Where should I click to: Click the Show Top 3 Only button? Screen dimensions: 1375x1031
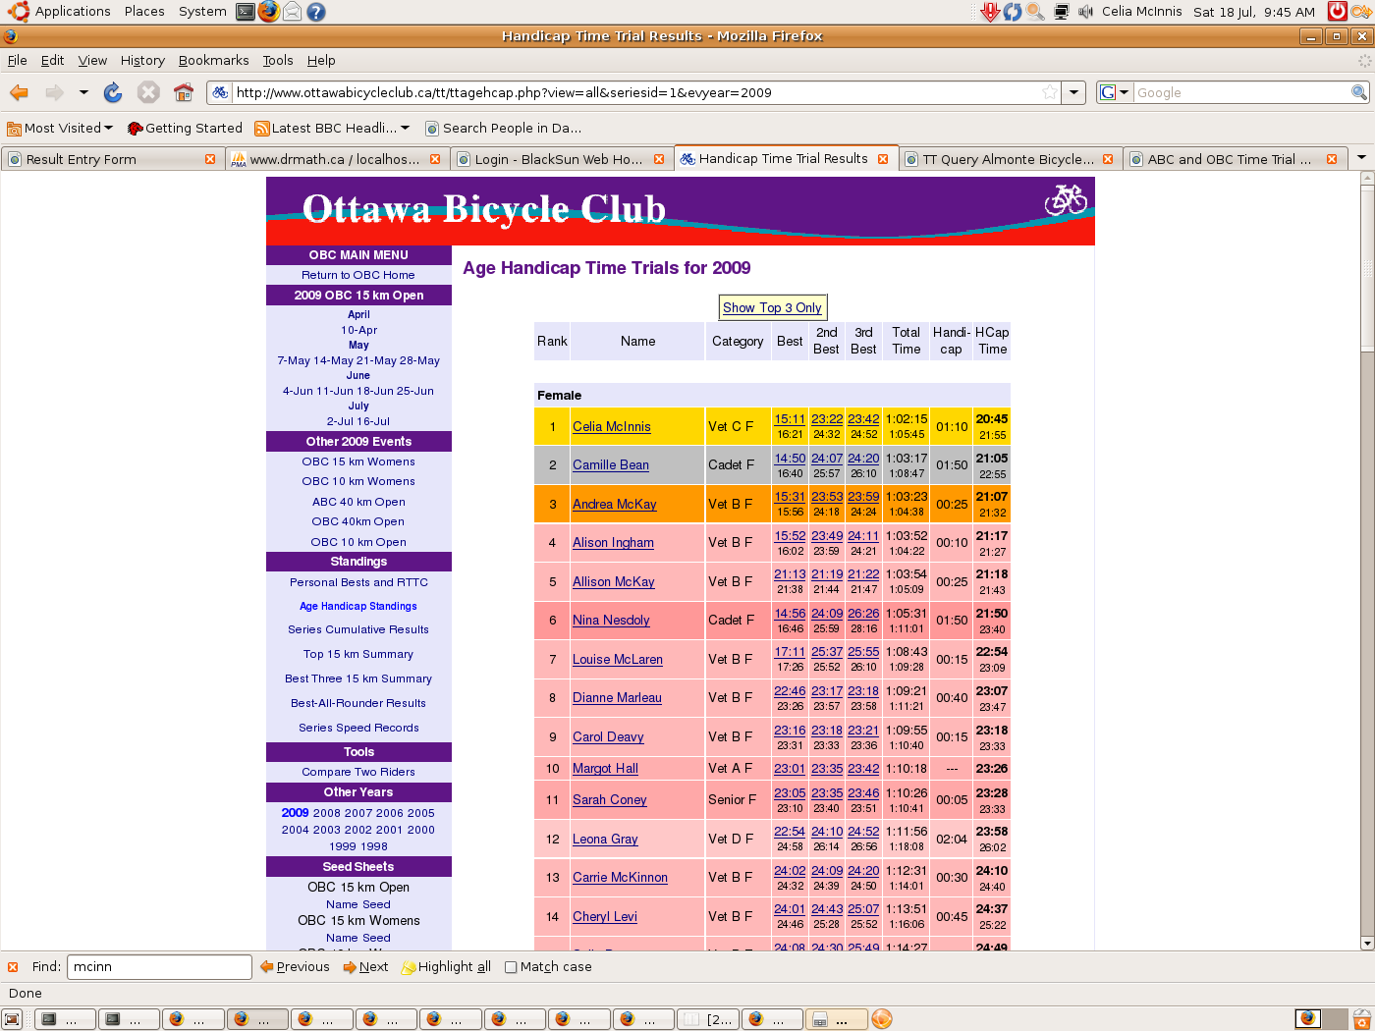(x=772, y=307)
